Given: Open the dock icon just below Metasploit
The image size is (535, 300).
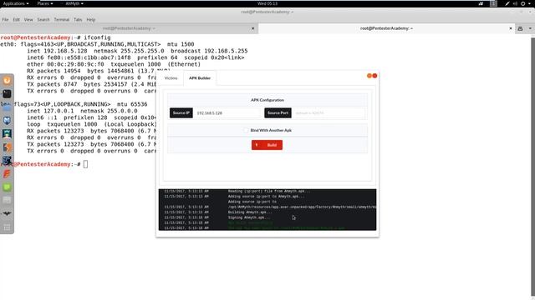Looking at the screenshot, I should (7, 133).
